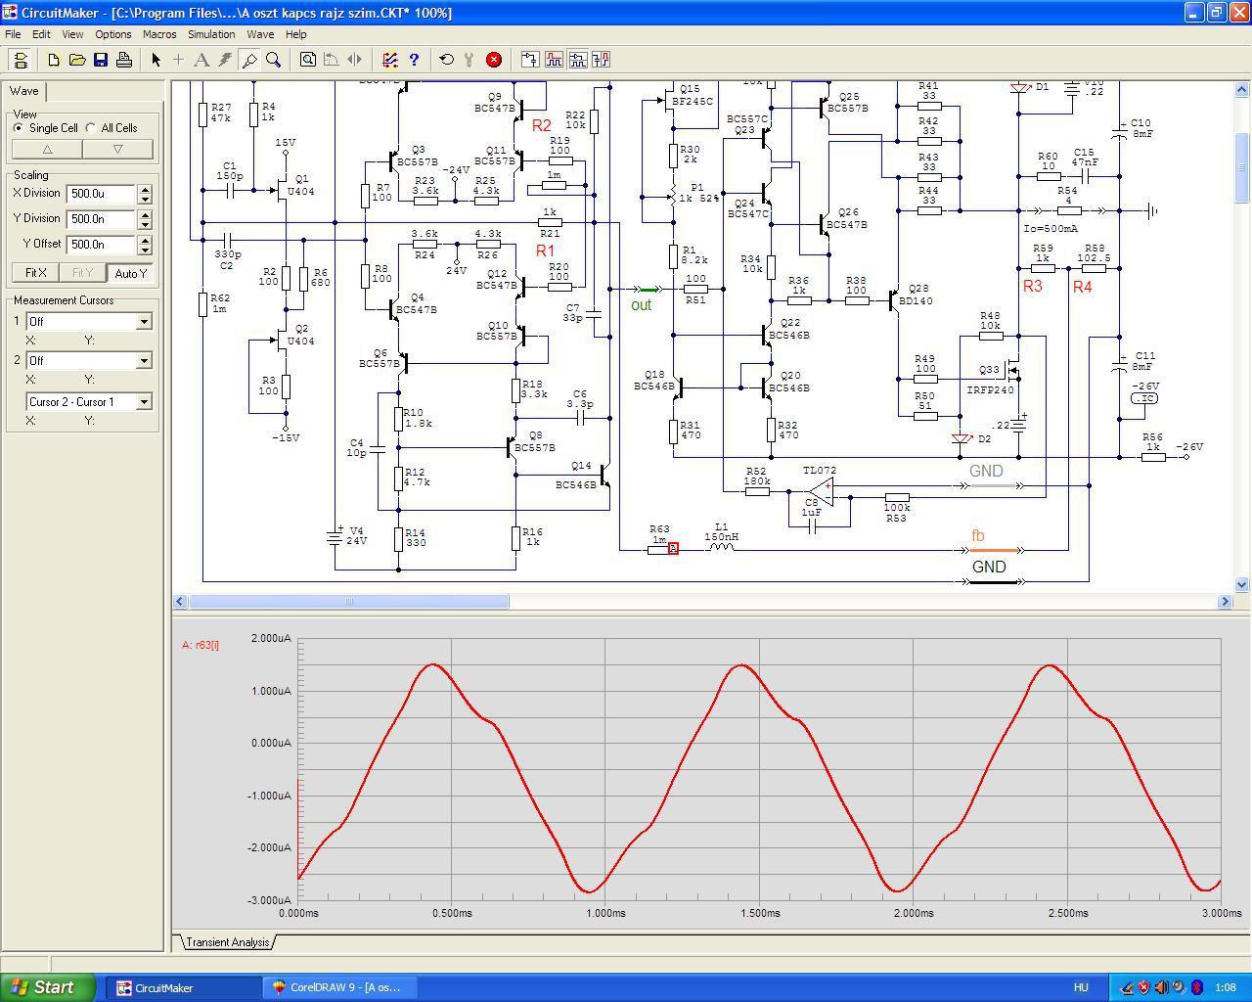Click the blue question mark help icon
The width and height of the screenshot is (1252, 1002).
[414, 60]
